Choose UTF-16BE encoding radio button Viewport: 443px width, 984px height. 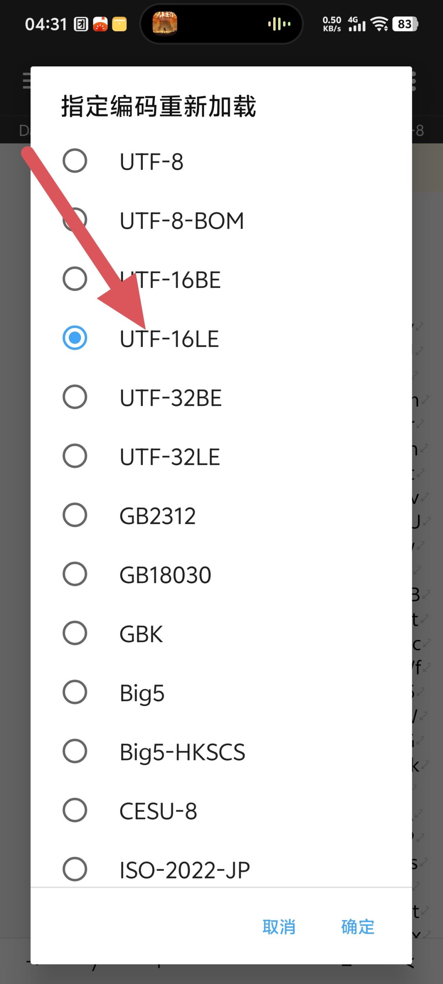point(75,279)
